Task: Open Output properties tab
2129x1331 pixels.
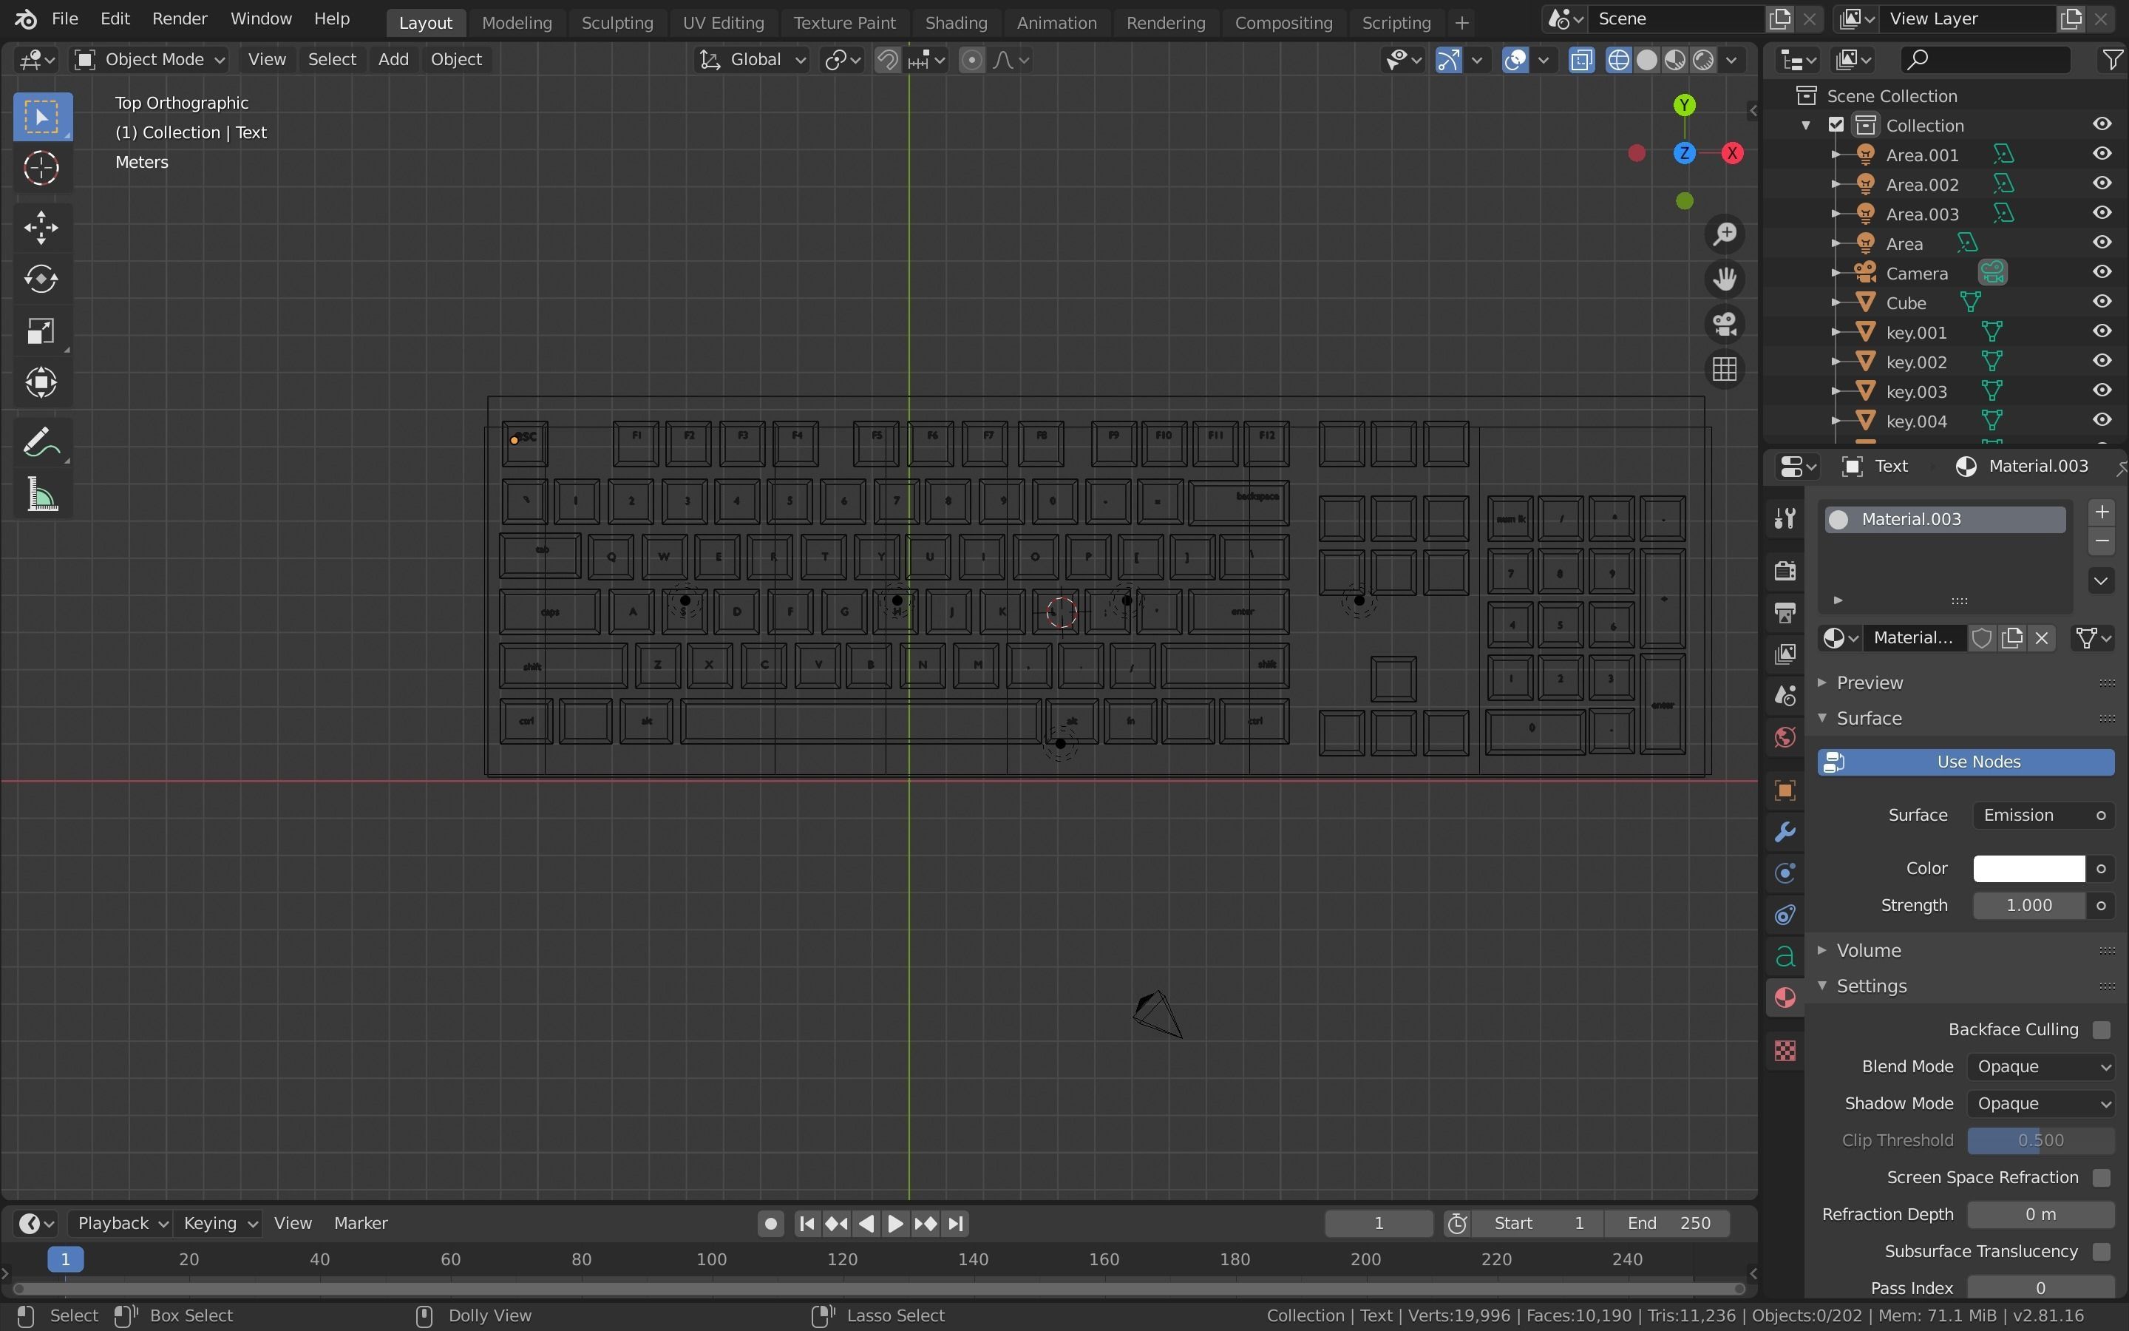Action: coord(1784,612)
